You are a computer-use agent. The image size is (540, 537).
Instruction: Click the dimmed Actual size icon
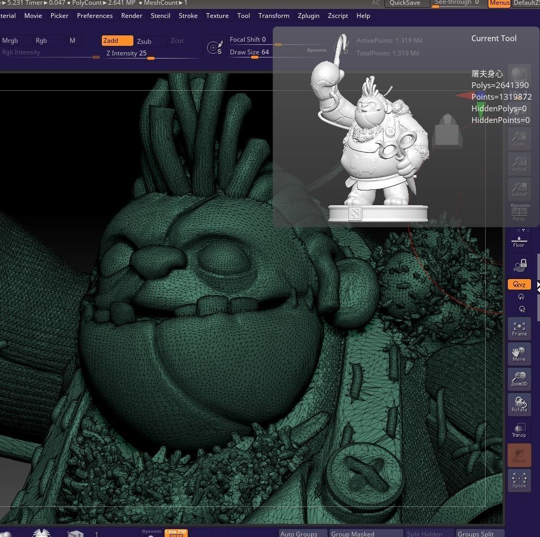[519, 164]
